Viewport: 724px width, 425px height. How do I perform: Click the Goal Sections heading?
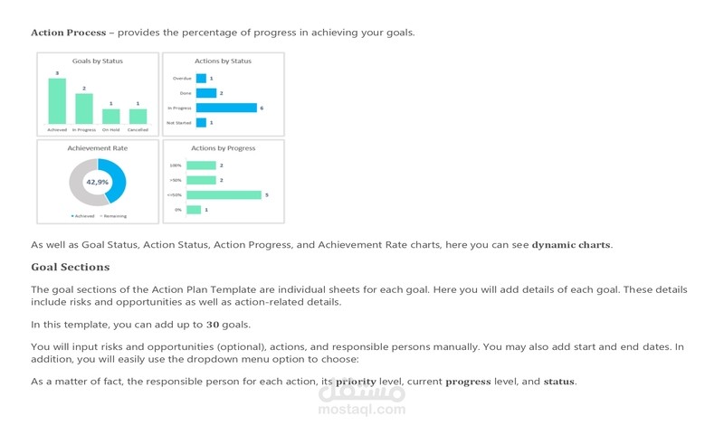click(x=70, y=268)
